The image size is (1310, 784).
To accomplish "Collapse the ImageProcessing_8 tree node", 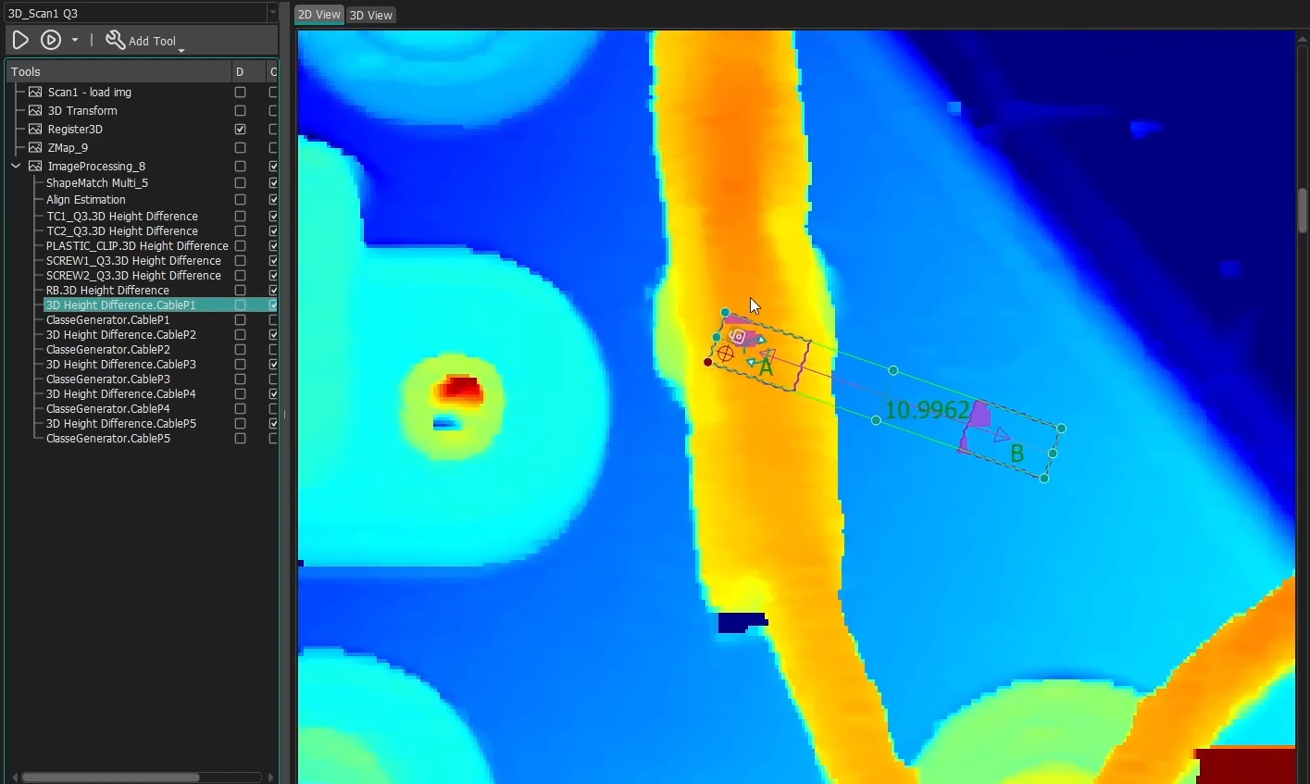I will pyautogui.click(x=16, y=167).
